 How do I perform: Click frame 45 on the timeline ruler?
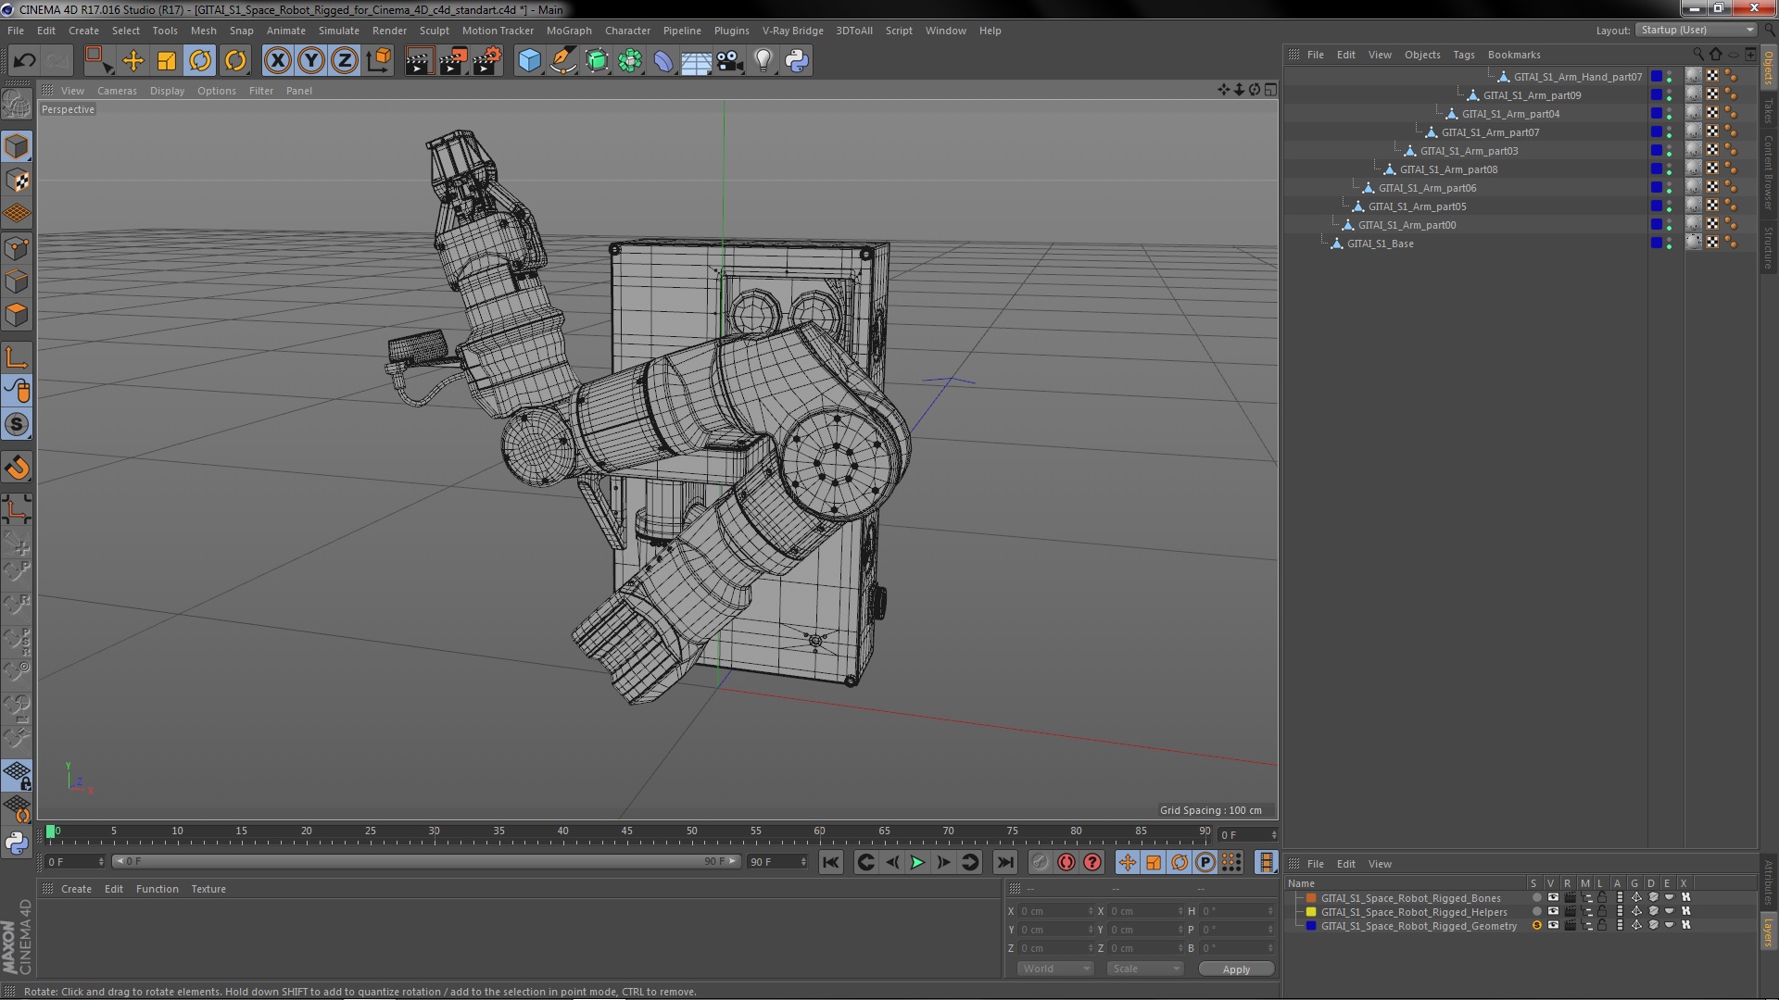627,833
